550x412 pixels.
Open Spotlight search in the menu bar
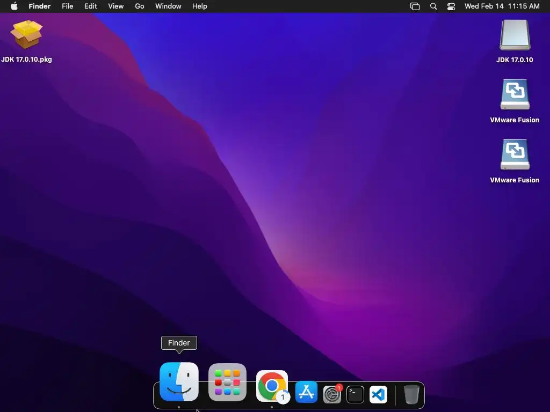point(433,6)
